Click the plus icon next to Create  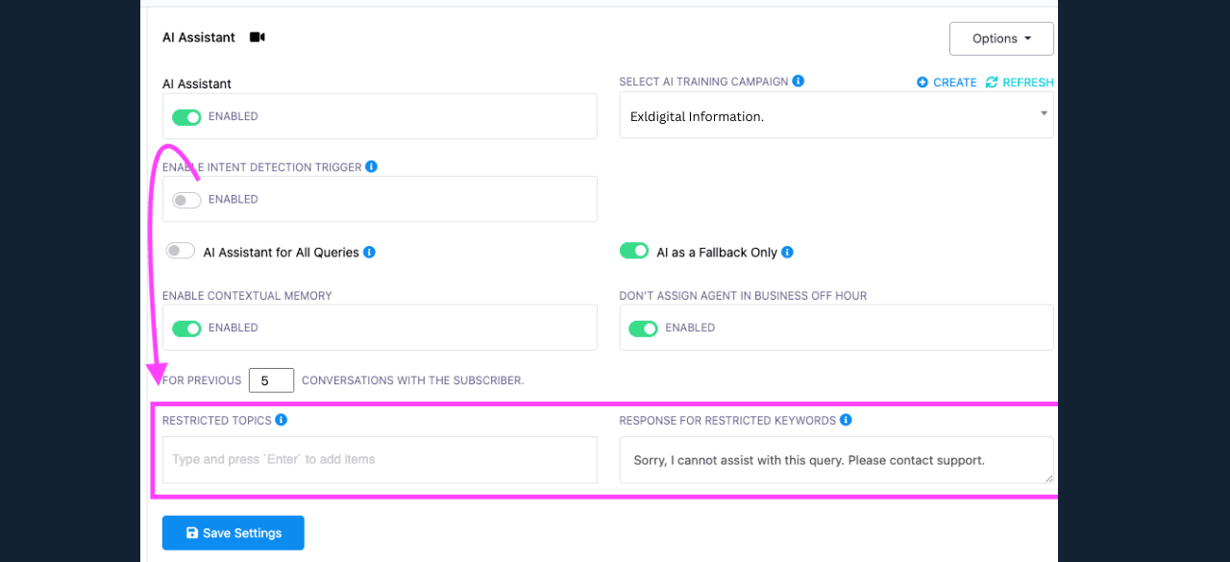coord(922,83)
